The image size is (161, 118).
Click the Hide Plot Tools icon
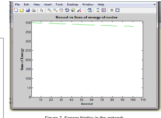pyautogui.click(x=112, y=10)
